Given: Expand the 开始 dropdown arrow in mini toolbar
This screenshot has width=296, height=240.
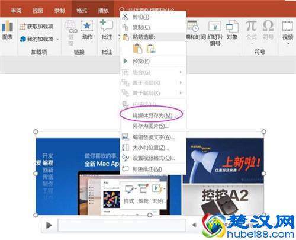Looking at the screenshot, I should coord(165,189).
